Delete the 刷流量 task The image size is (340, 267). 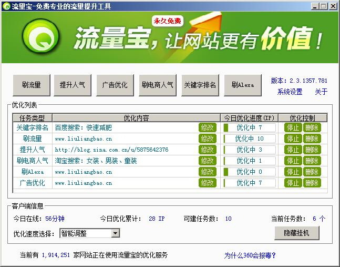click(x=312, y=139)
